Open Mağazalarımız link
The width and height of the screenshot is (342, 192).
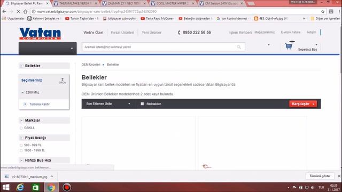[x=265, y=32]
